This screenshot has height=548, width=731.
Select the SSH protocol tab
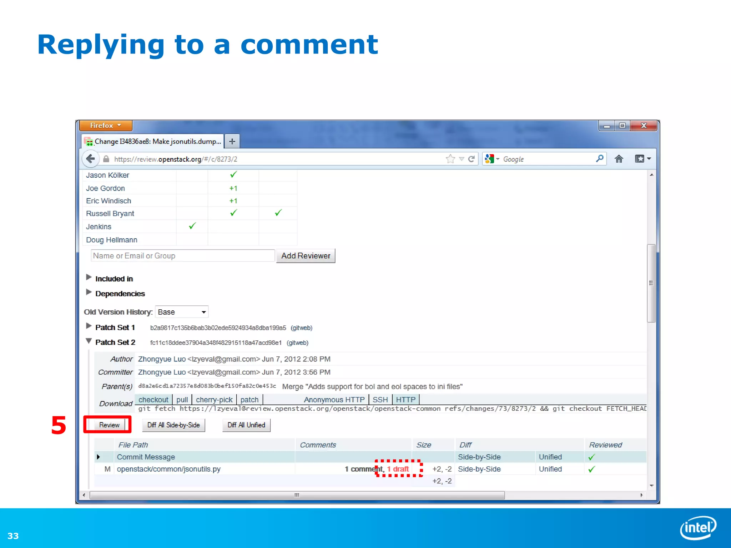pos(380,400)
